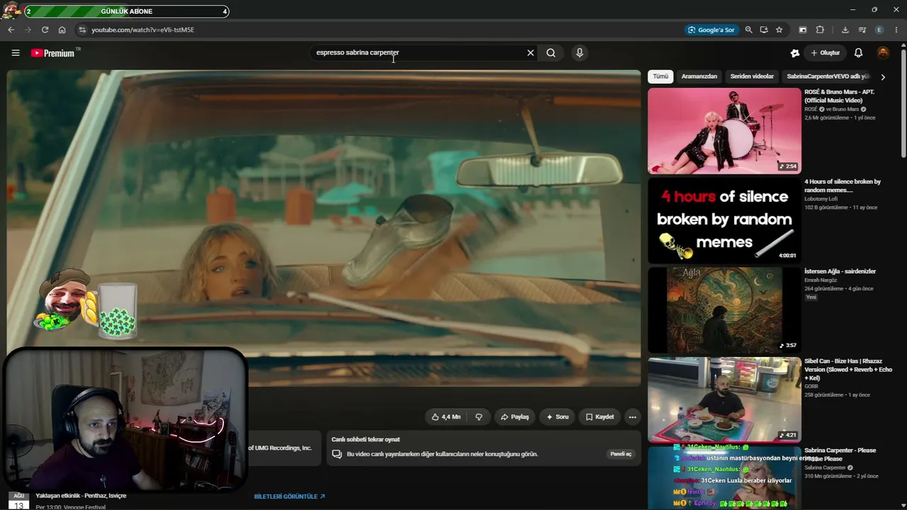Image resolution: width=907 pixels, height=510 pixels.
Task: Open the Chrome three-dot menu
Action: coord(896,30)
